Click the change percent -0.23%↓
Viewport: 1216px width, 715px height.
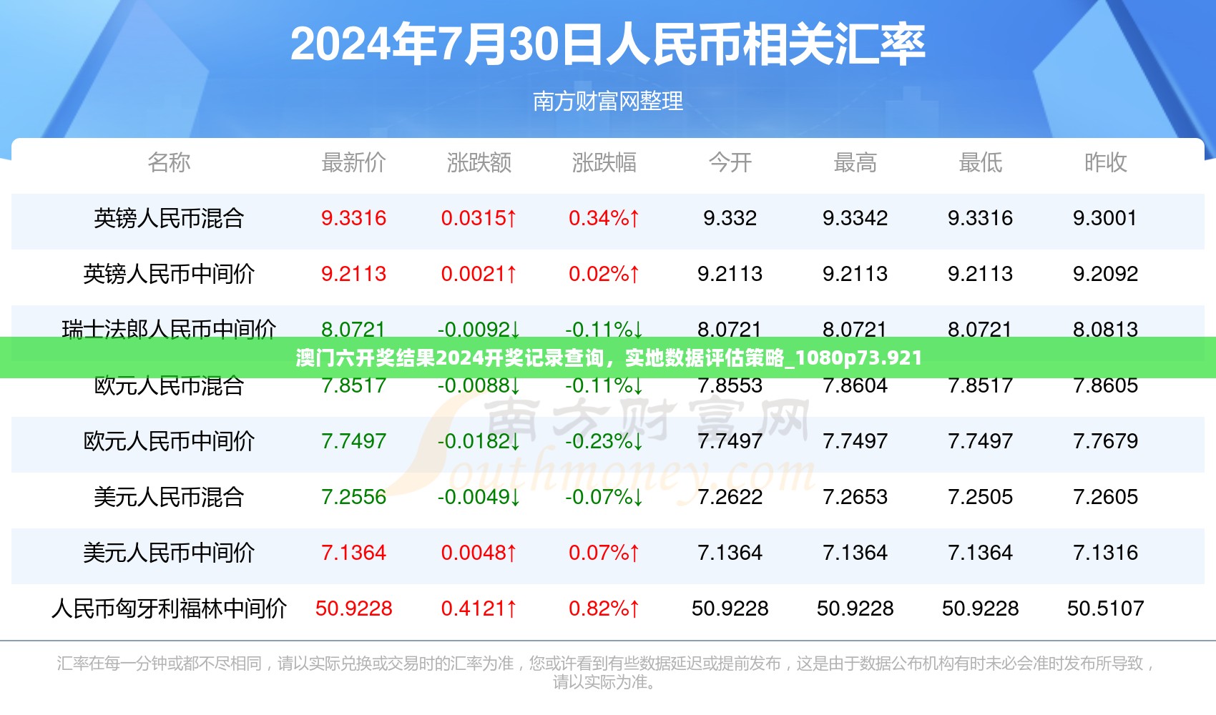tap(604, 441)
